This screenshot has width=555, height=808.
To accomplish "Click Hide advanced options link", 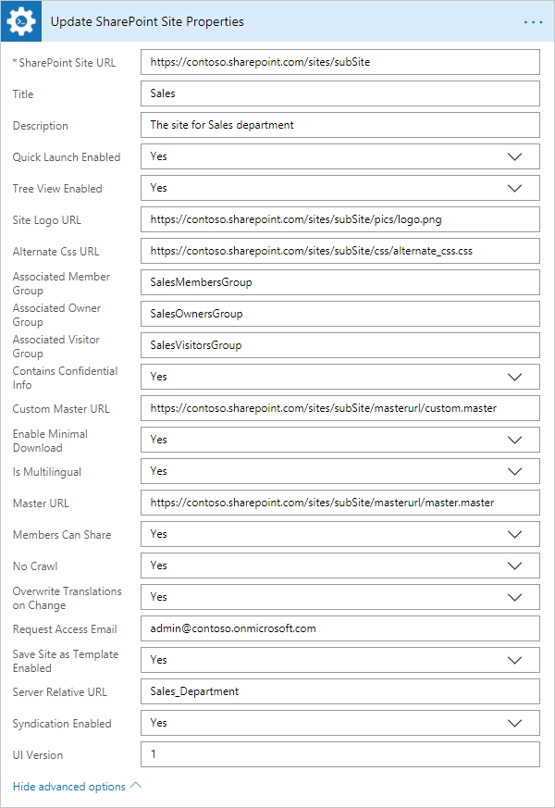I will point(77,787).
